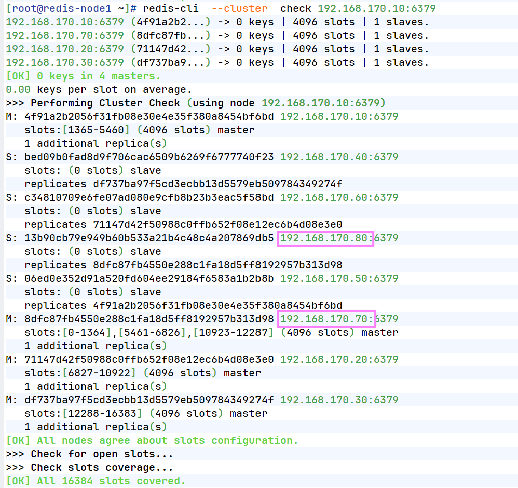This screenshot has width=518, height=488.
Task: Click the 'slots:[6827-10922] (4096 slots) master' line
Action: pos(143,373)
